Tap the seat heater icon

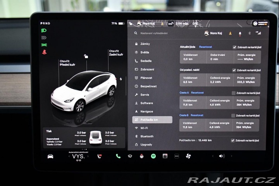pyautogui.click(x=100, y=156)
